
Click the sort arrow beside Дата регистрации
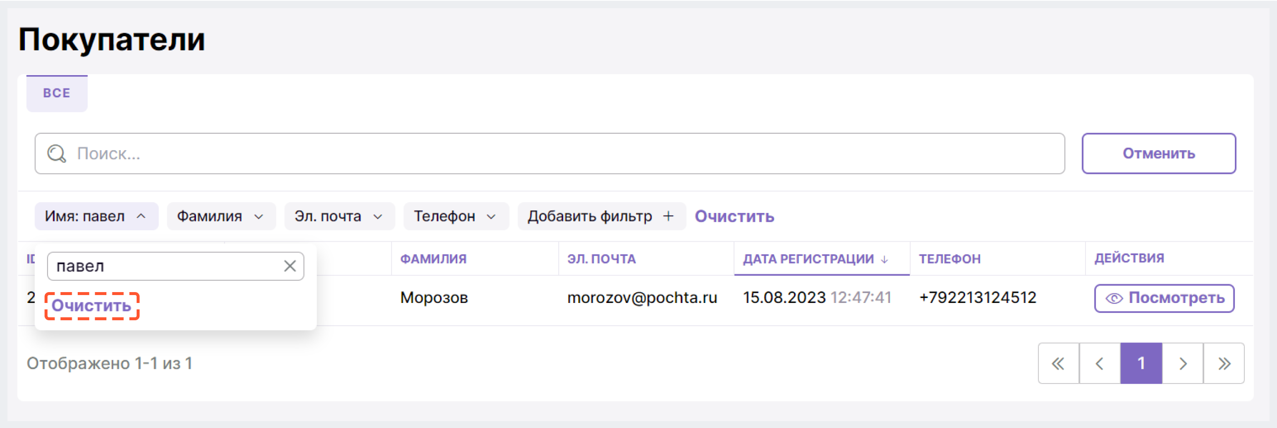click(884, 259)
